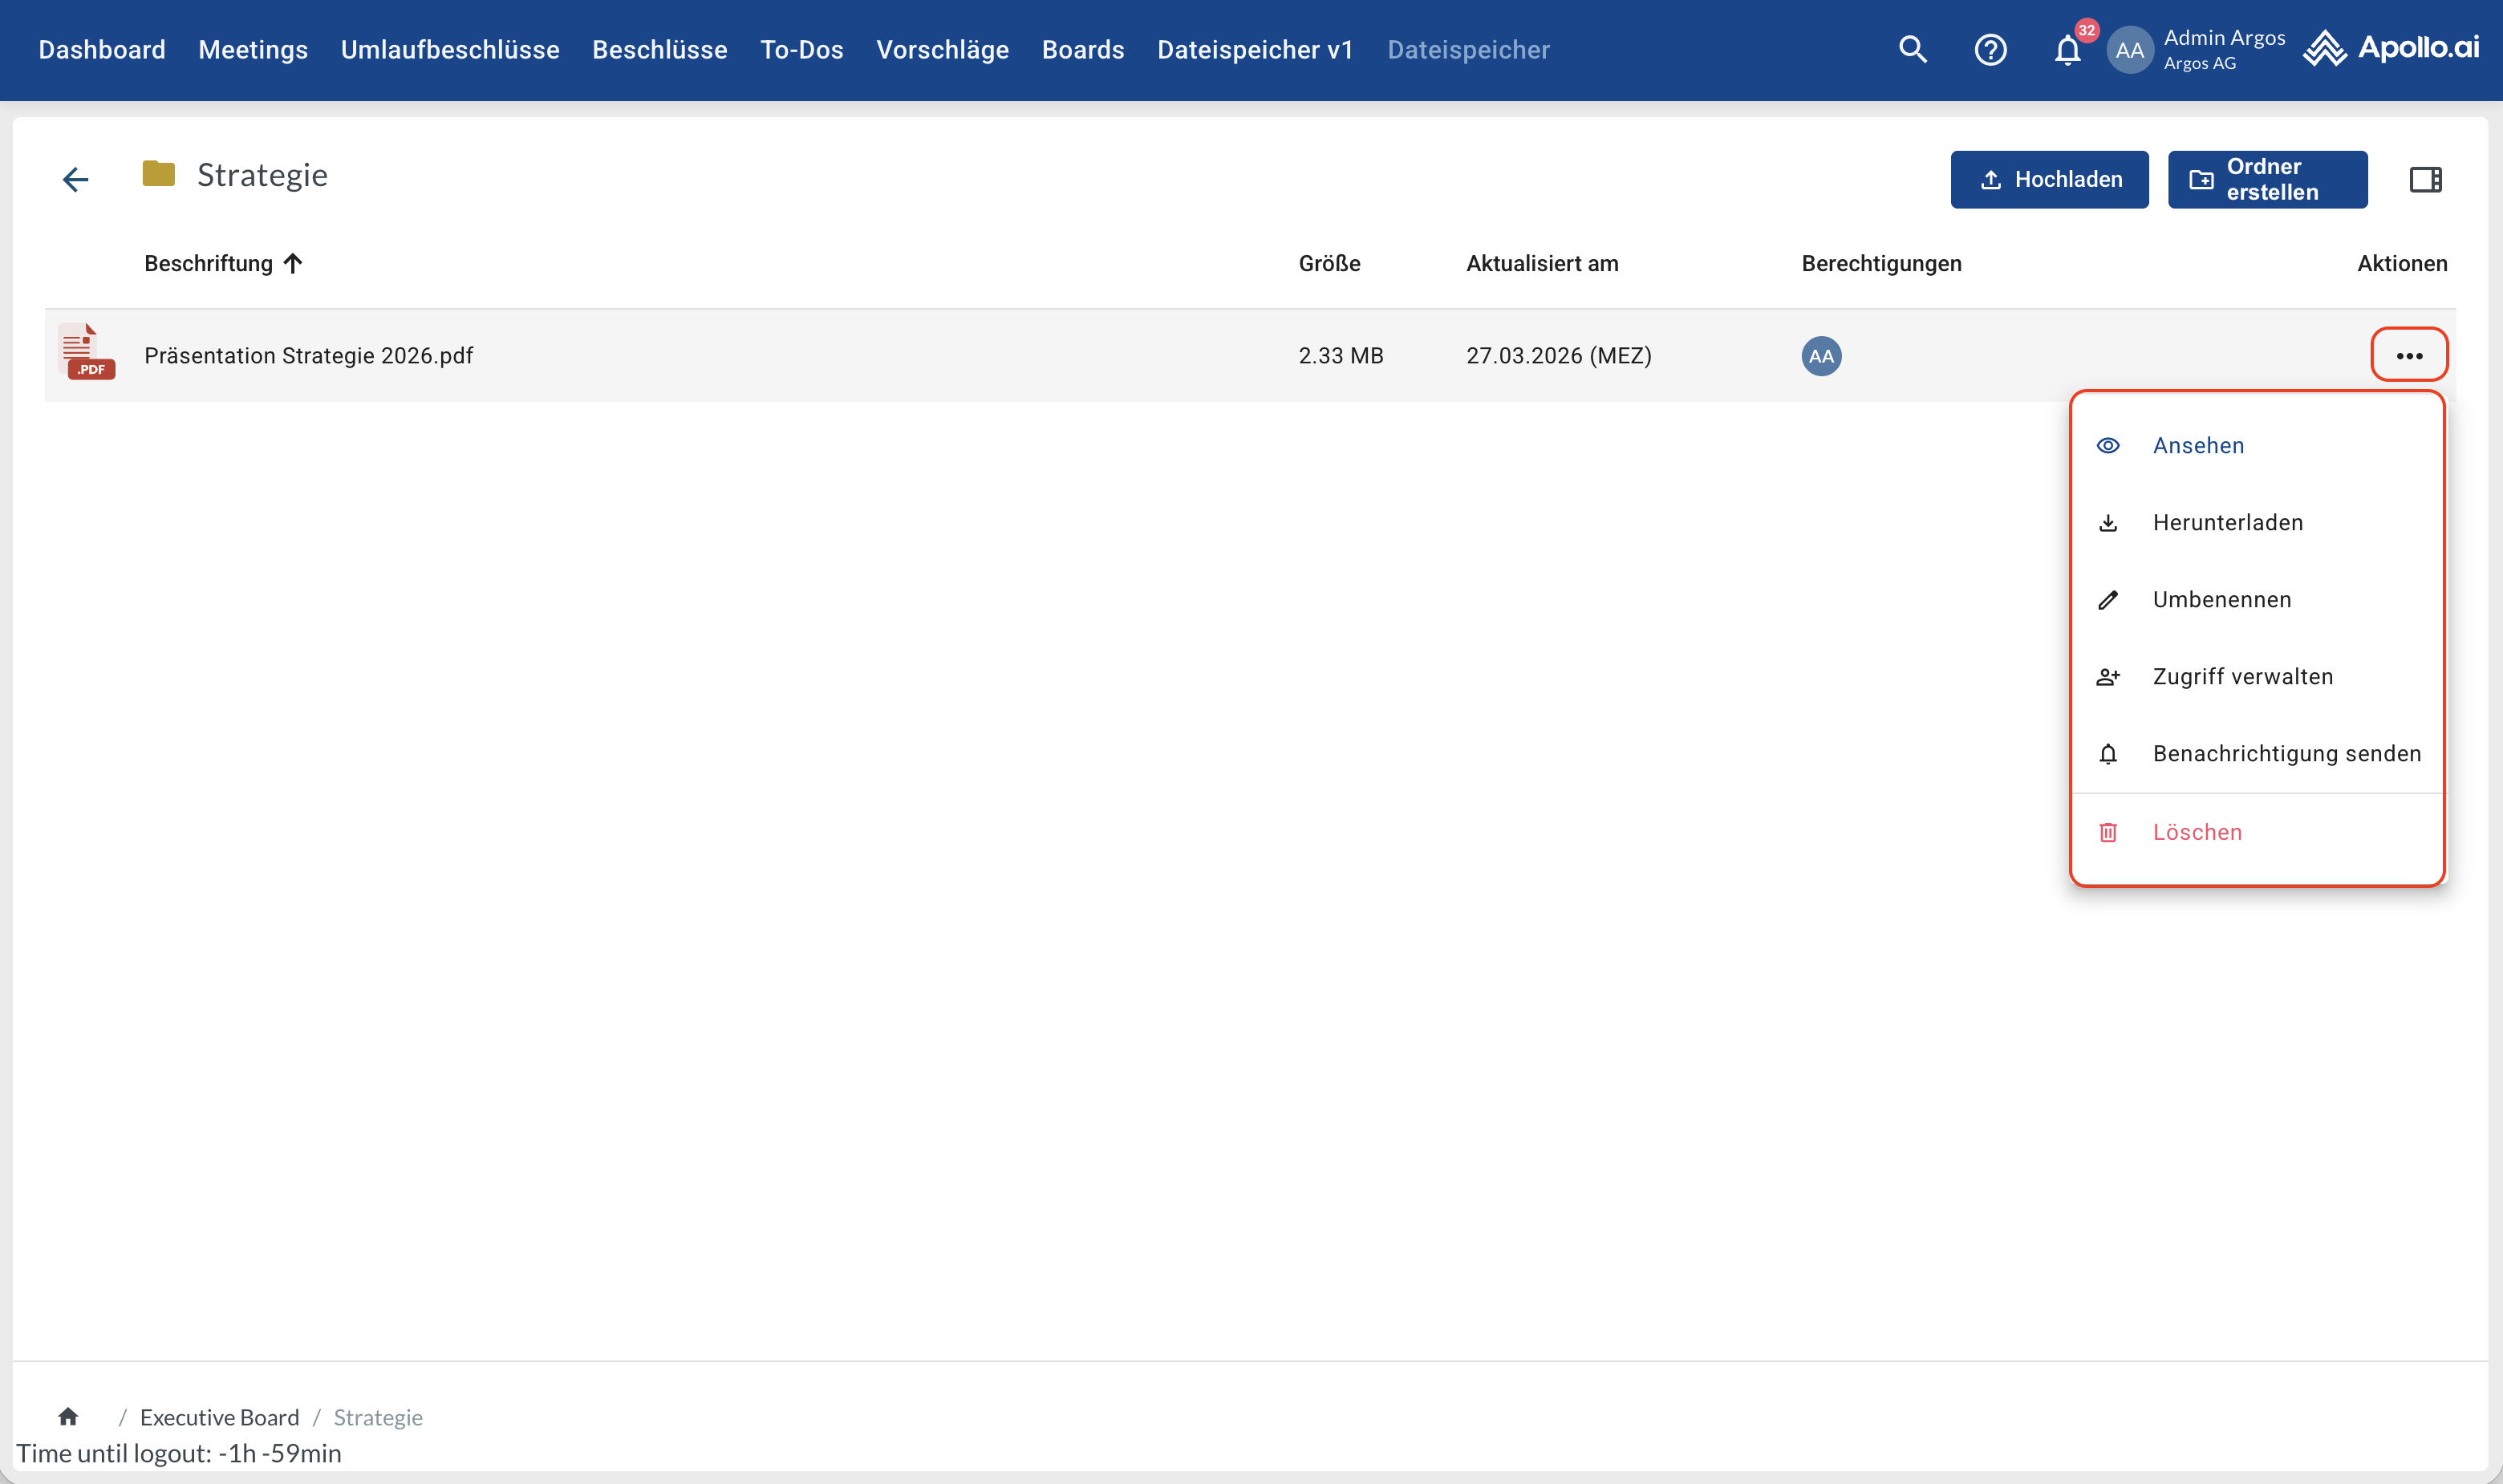This screenshot has height=1484, width=2503.
Task: Click the Hochladen button
Action: (x=2049, y=179)
